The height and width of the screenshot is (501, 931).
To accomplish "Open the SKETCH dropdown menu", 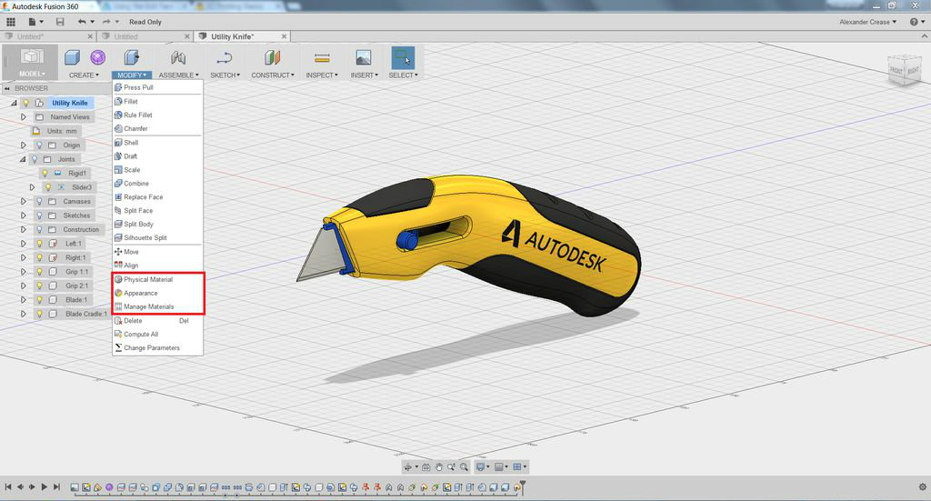I will (225, 75).
